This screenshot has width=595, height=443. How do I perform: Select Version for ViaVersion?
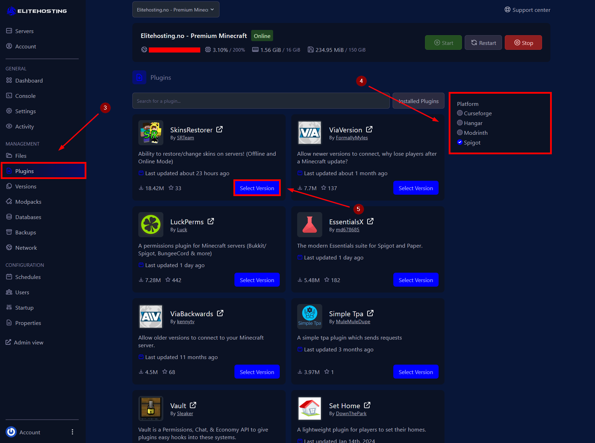point(416,188)
